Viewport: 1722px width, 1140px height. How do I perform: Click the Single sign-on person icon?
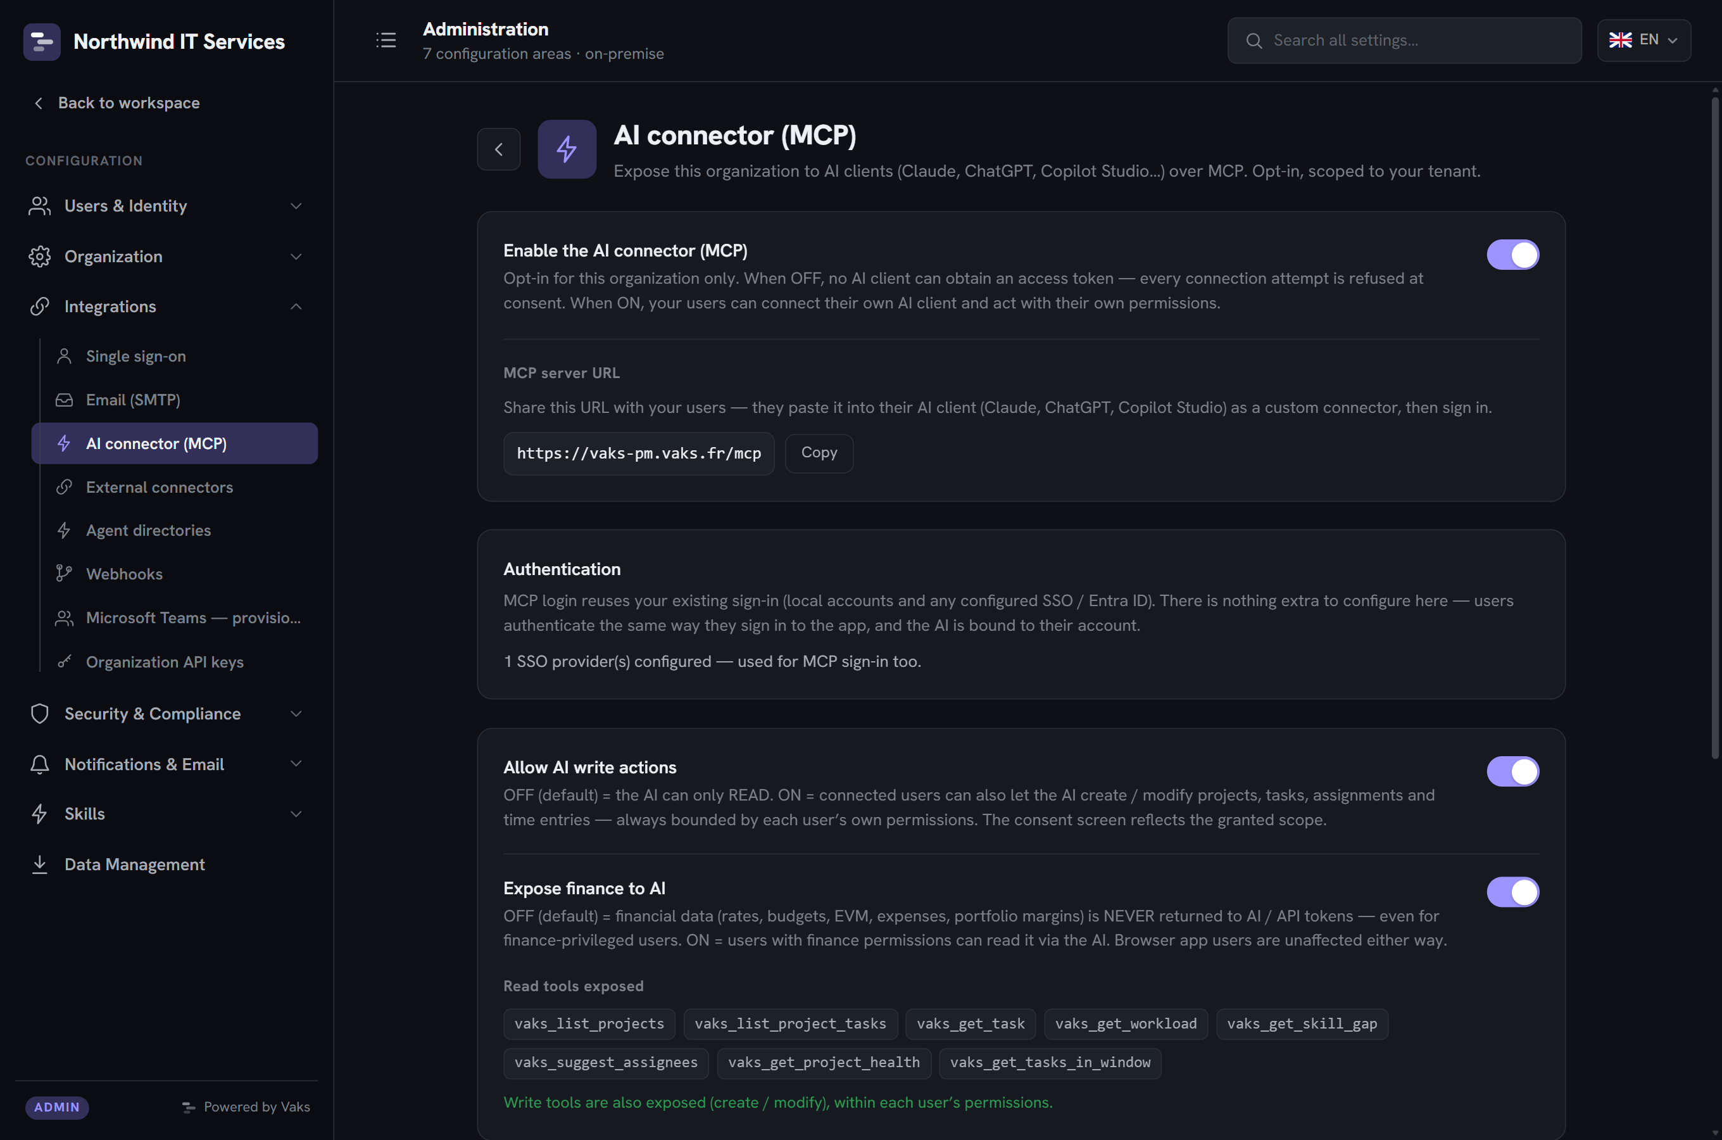pos(64,356)
